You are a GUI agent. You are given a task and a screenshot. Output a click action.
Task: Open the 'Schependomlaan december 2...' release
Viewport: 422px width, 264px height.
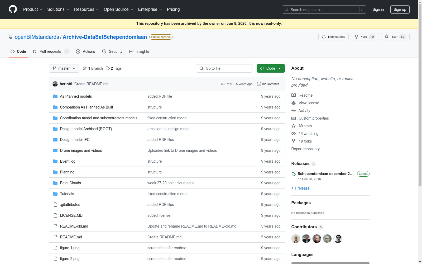325,174
